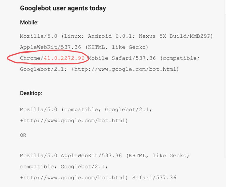Viewport: 226px width, 187px height.
Task: Click the circled 'Chrome/' text
Action: tap(32, 58)
